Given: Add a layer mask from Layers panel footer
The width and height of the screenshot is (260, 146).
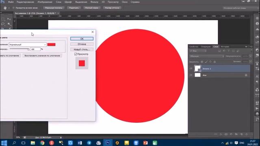Looking at the screenshot, I should 226,134.
